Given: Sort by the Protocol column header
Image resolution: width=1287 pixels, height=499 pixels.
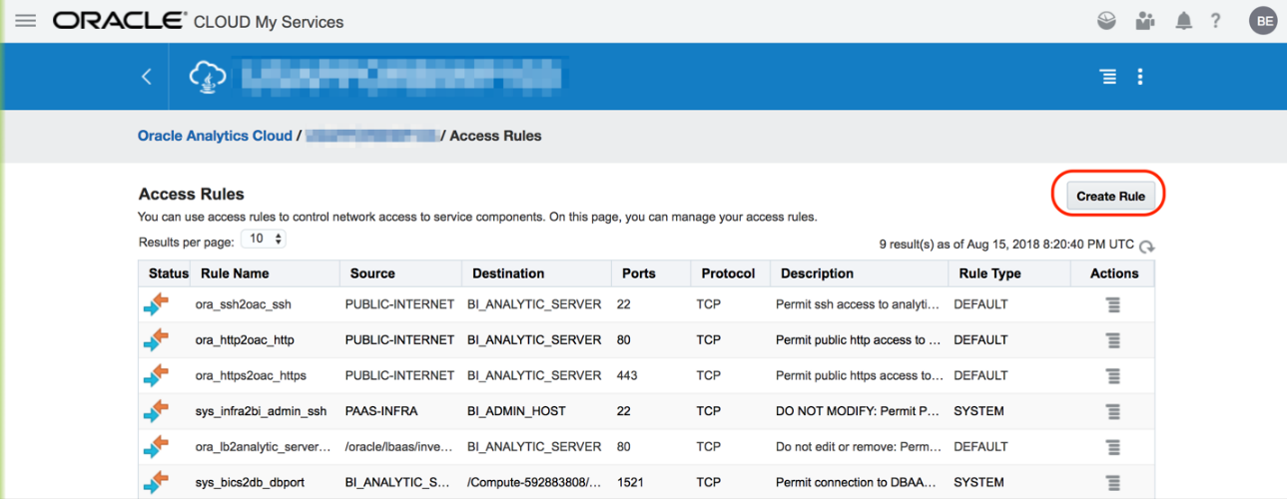Looking at the screenshot, I should (728, 273).
